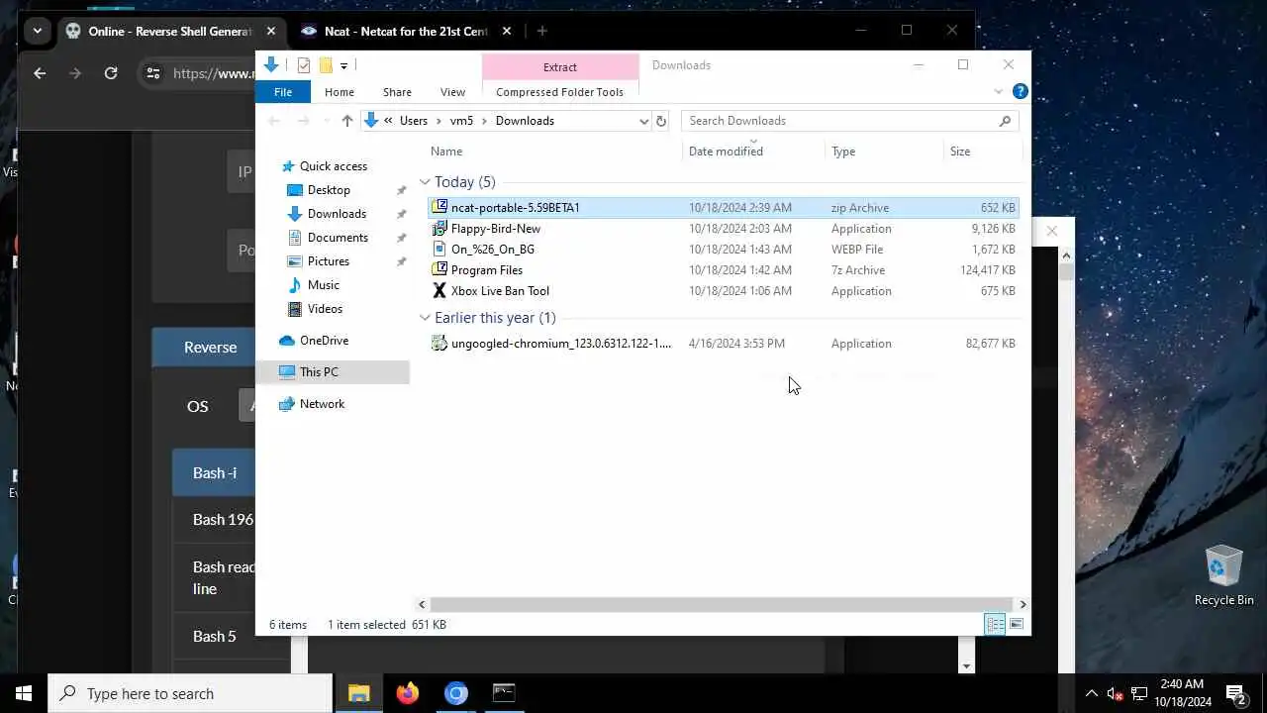The height and width of the screenshot is (713, 1267).
Task: Click vm5 in the address path
Action: click(x=461, y=121)
